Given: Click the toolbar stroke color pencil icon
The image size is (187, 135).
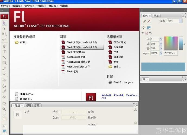Looking at the screenshot, I should pyautogui.click(x=4, y=115).
